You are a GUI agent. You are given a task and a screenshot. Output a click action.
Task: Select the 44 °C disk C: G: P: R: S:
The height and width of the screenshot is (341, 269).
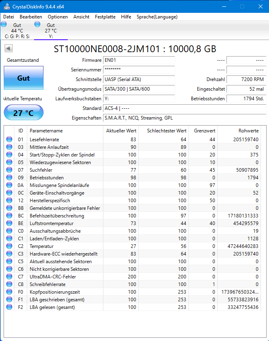pyautogui.click(x=17, y=30)
